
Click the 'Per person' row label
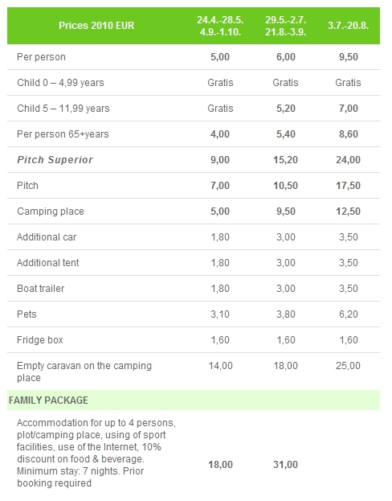[41, 57]
